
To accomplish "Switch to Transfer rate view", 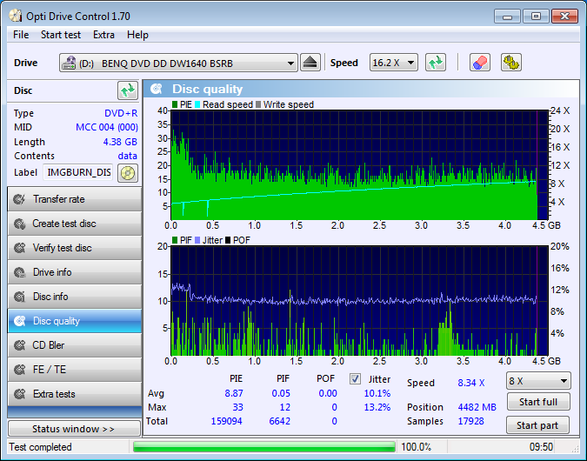I will [75, 199].
